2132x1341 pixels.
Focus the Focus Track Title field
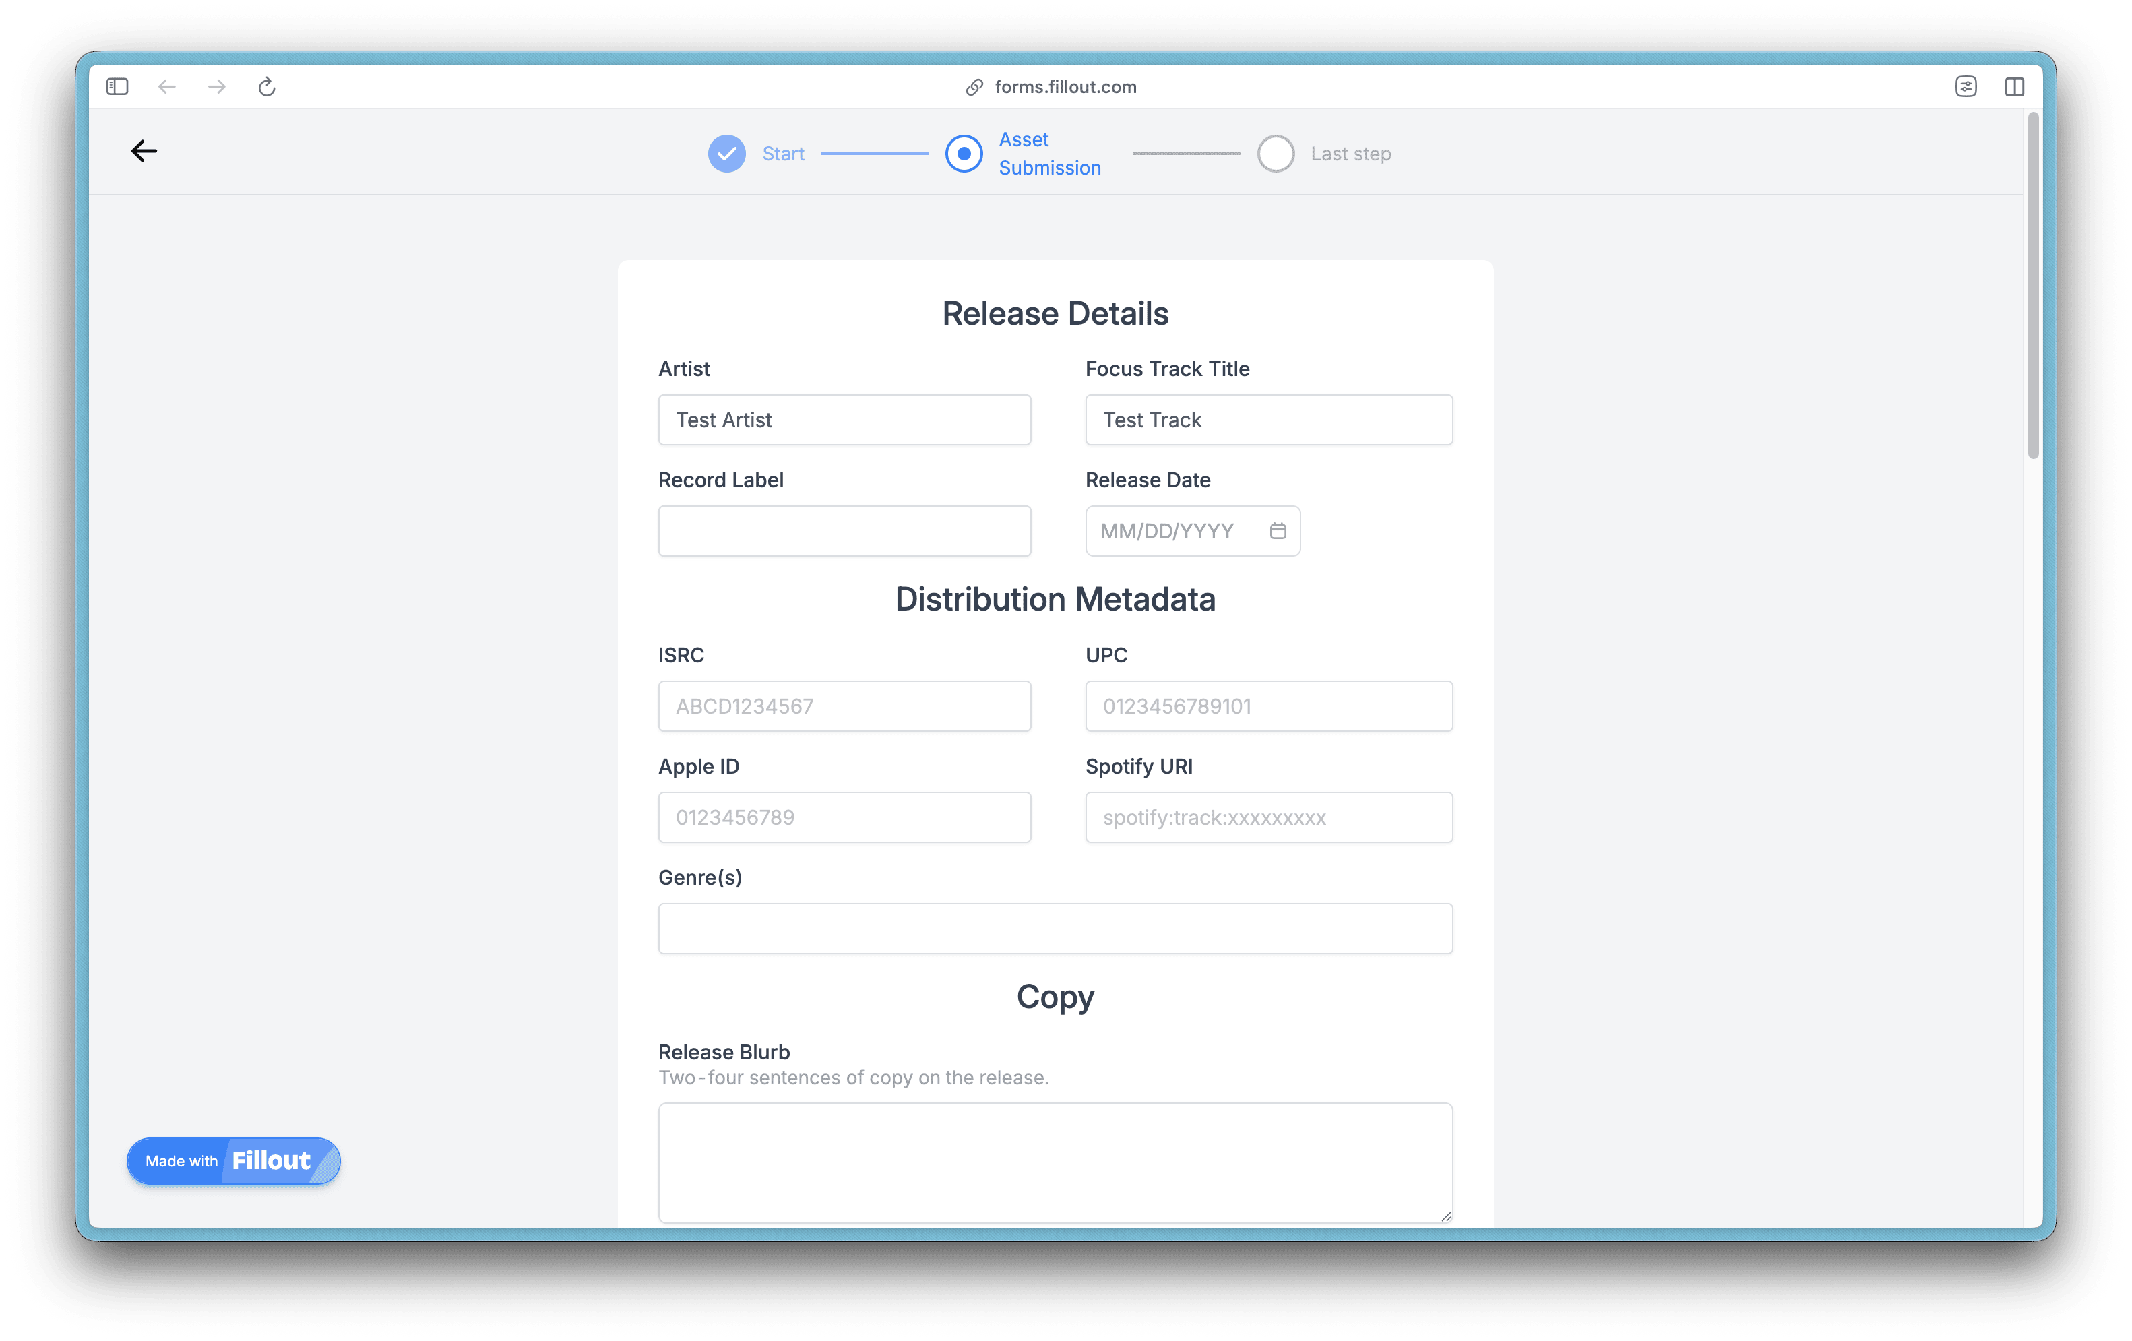coord(1268,420)
